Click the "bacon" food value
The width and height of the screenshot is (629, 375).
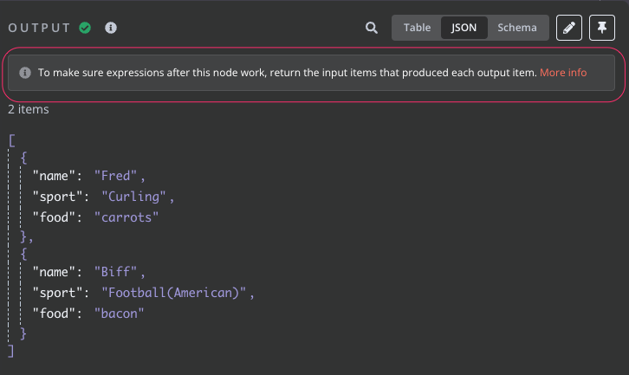pos(120,314)
